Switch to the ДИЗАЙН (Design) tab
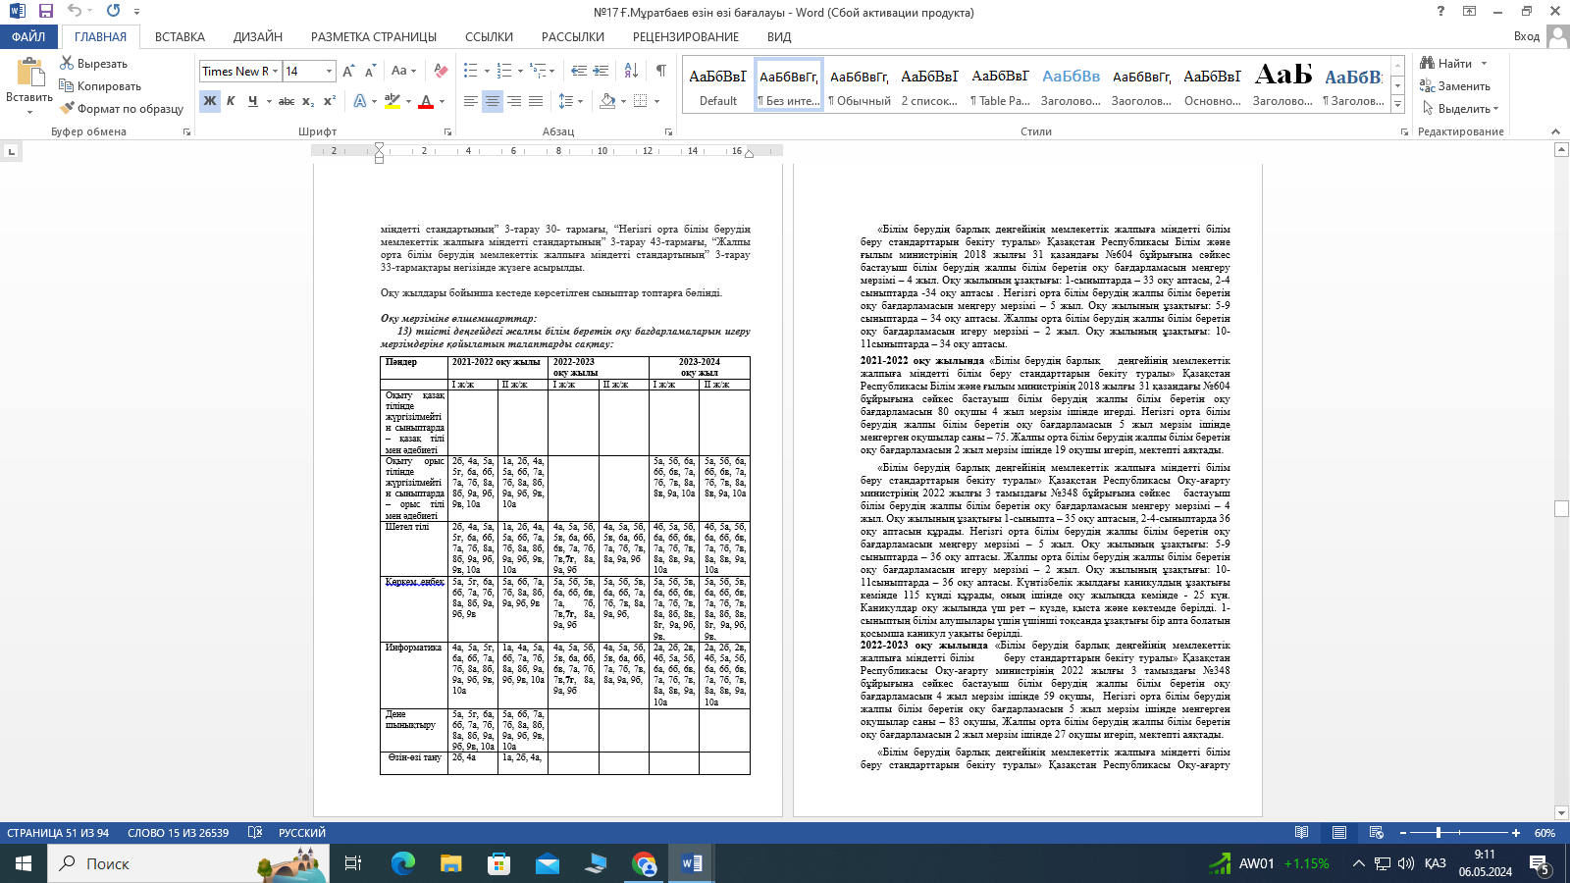This screenshot has height=883, width=1570. pos(258,37)
